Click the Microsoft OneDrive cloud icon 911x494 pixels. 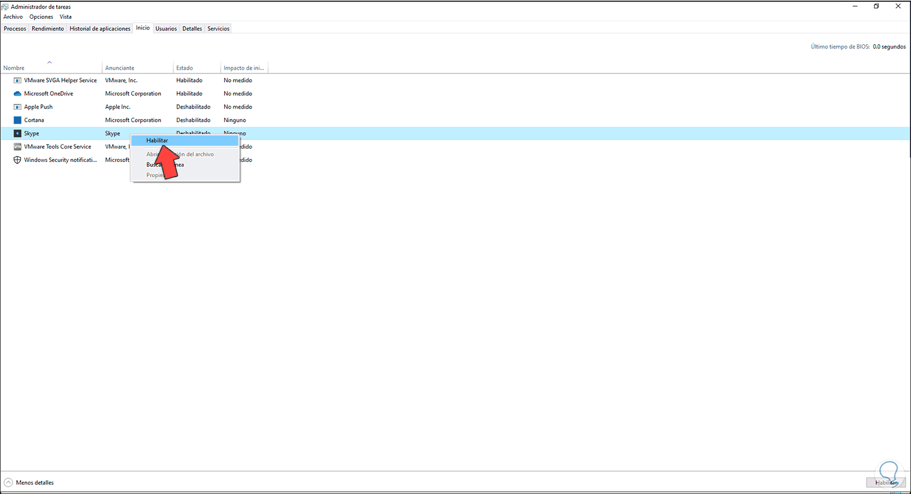pos(18,93)
